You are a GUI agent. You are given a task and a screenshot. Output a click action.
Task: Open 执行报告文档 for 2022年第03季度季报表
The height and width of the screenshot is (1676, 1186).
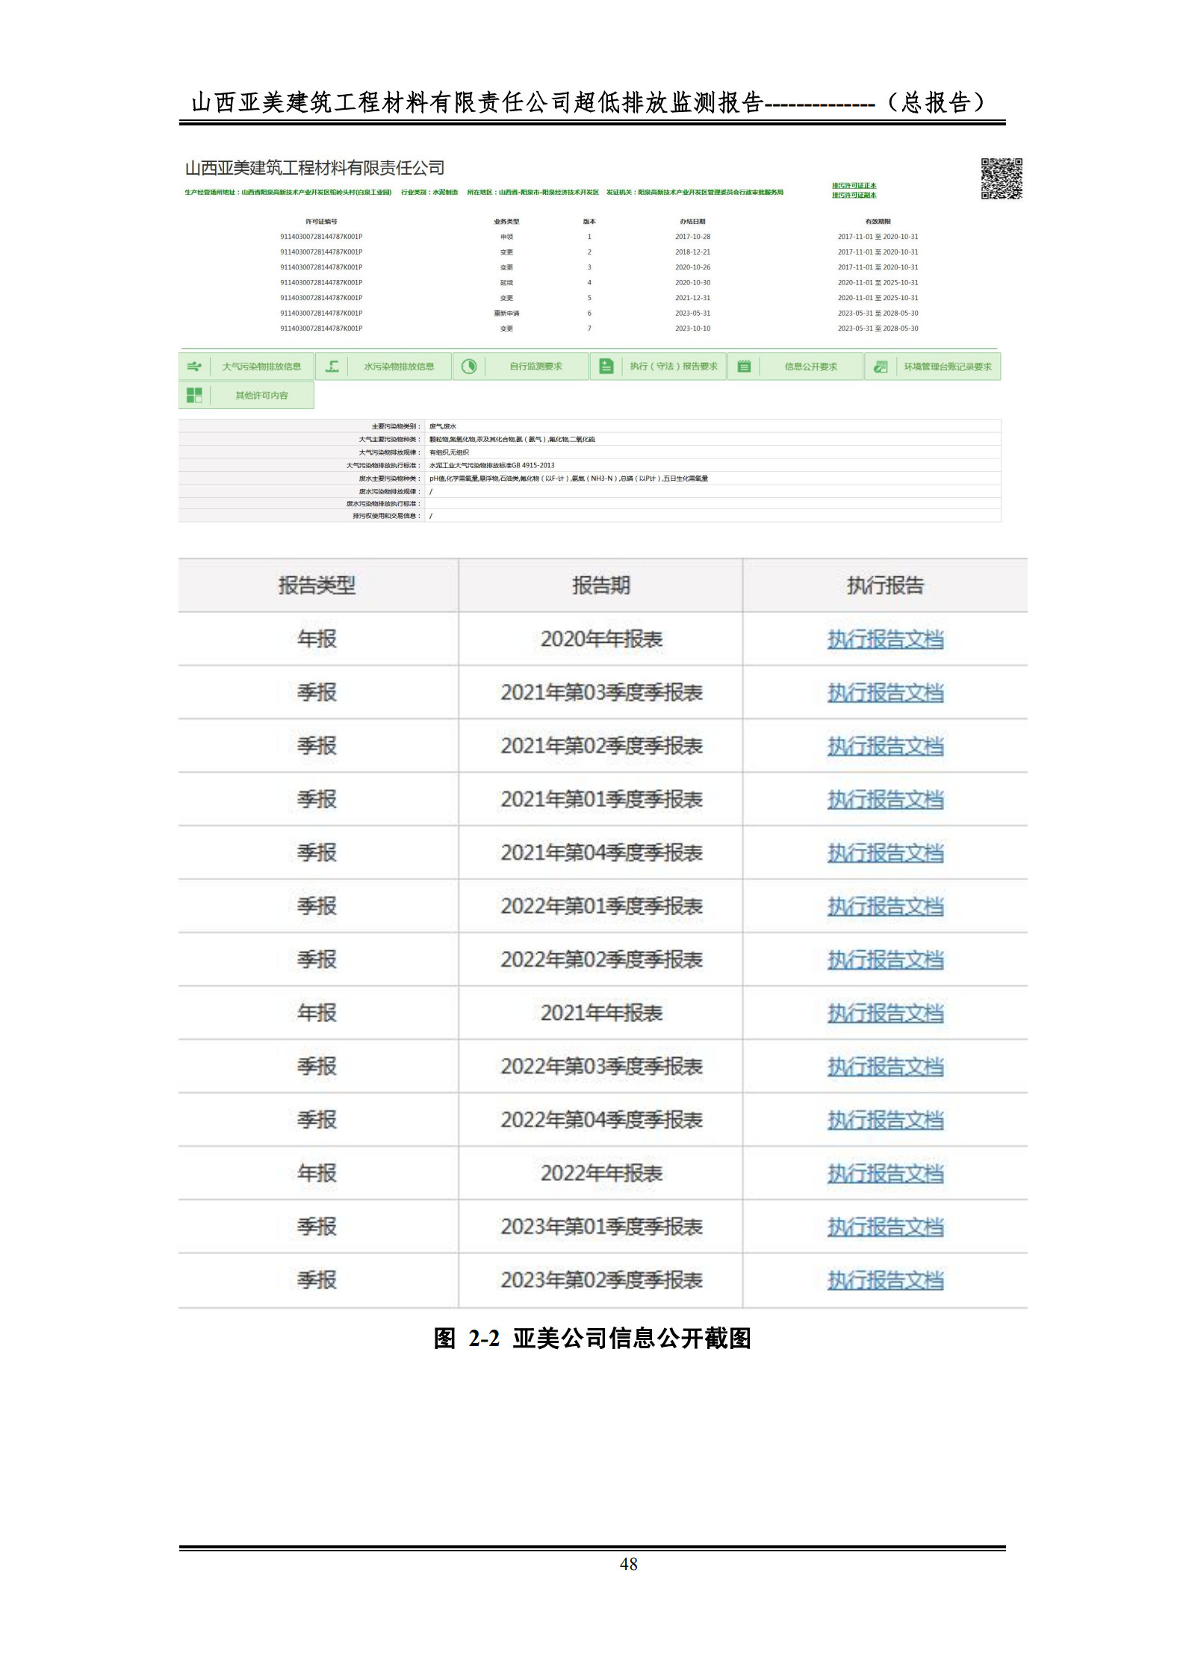point(885,1067)
